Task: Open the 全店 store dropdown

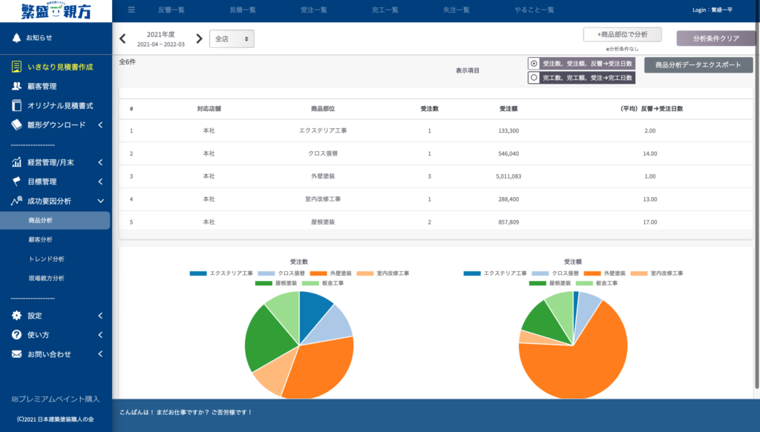Action: 232,39
